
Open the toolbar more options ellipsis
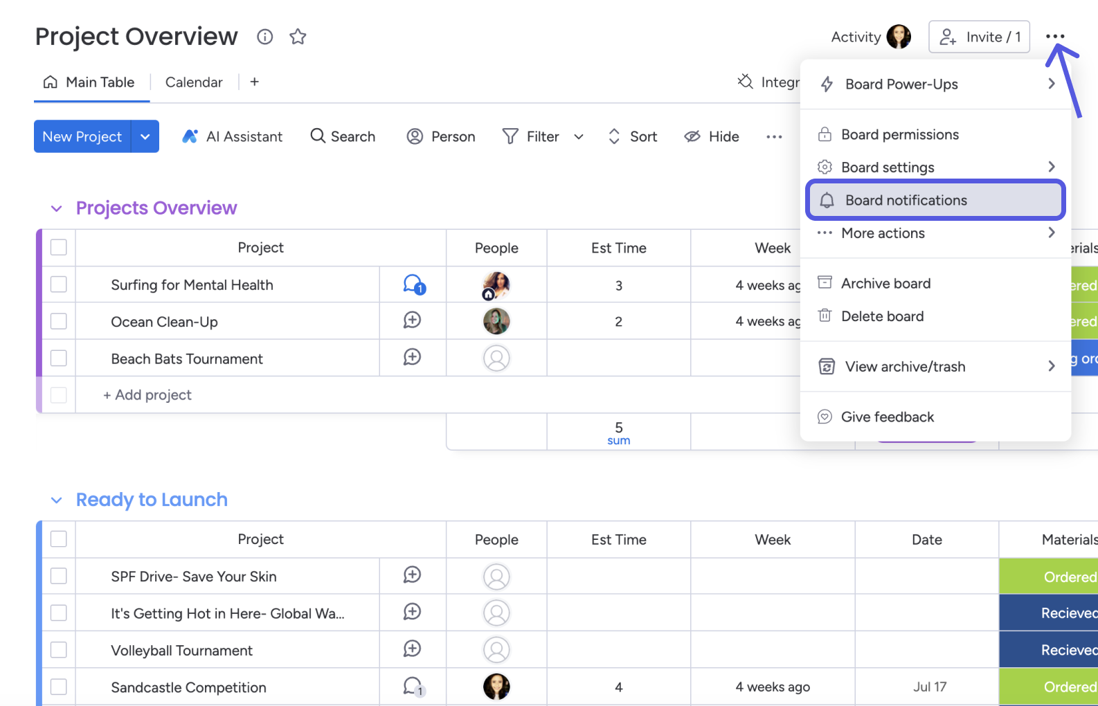coord(774,137)
